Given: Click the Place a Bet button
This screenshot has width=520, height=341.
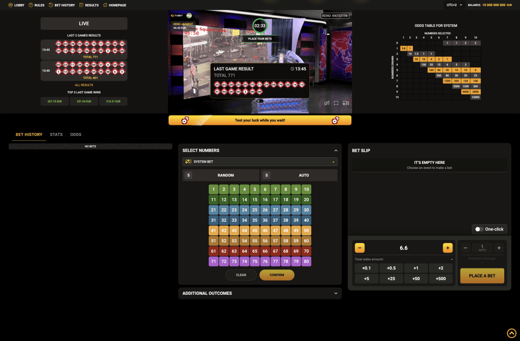Looking at the screenshot, I should tap(482, 276).
